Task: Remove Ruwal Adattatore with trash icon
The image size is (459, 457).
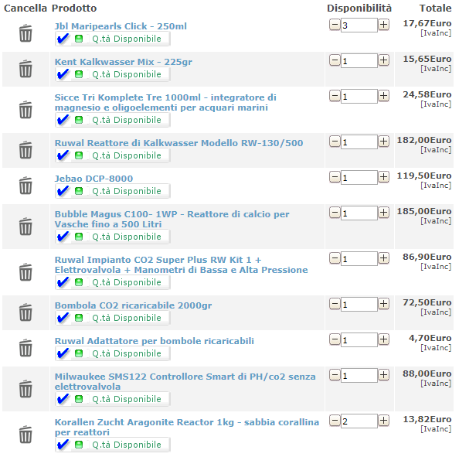Action: (x=25, y=348)
